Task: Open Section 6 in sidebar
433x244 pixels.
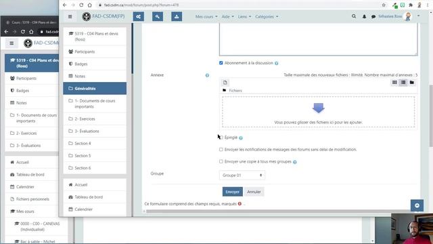Action: click(95, 168)
